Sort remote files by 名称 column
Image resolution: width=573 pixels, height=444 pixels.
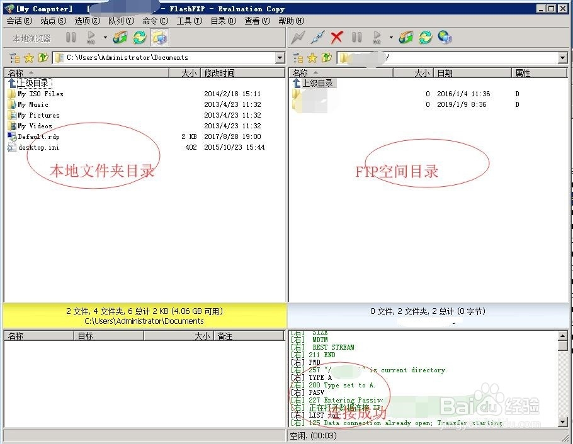[x=341, y=73]
